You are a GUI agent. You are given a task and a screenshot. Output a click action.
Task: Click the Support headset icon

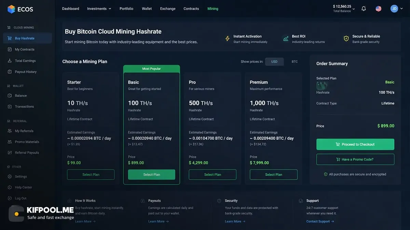[301, 201]
